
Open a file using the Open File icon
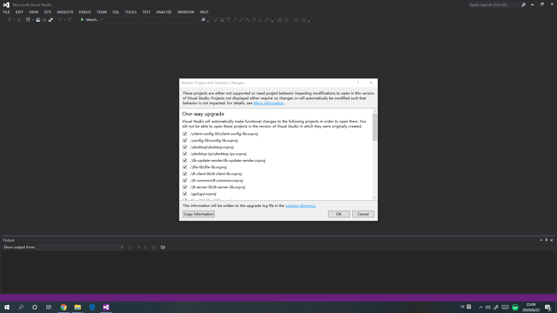[x=38, y=19]
